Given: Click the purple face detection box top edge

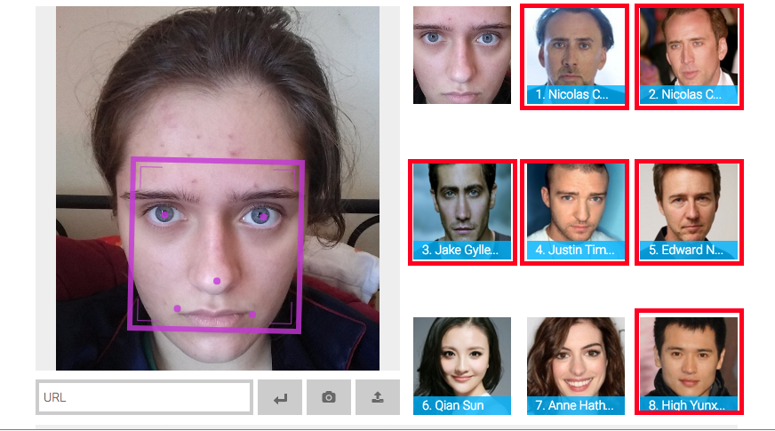Looking at the screenshot, I should [218, 162].
